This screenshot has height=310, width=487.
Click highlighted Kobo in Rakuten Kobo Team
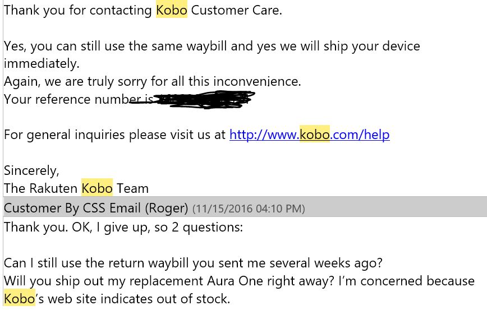click(x=97, y=188)
